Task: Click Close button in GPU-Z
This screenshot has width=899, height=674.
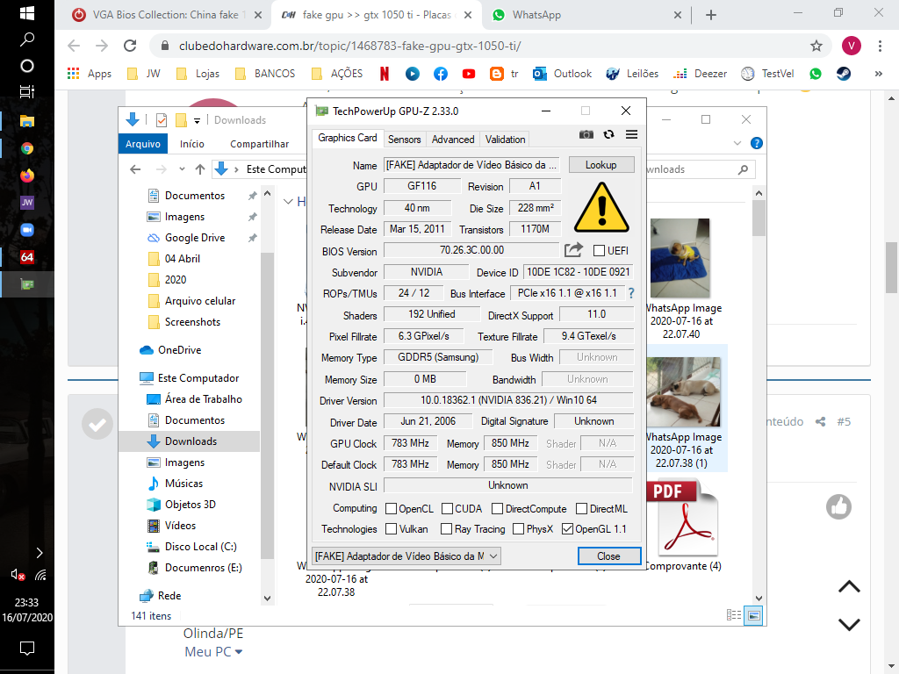Action: tap(608, 556)
